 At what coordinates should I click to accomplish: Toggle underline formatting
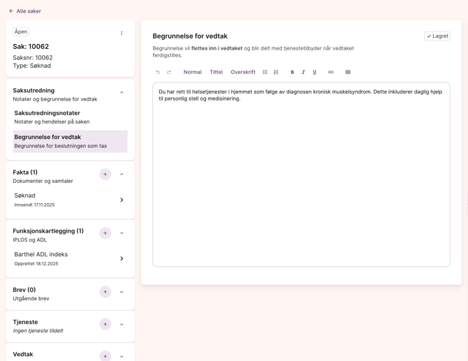click(x=314, y=72)
